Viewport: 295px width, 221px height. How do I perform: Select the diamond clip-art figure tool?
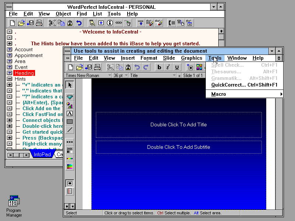tap(70, 97)
